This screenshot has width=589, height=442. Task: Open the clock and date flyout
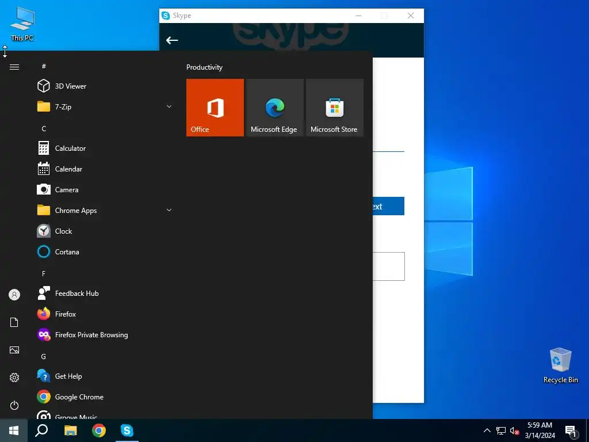tap(540, 430)
